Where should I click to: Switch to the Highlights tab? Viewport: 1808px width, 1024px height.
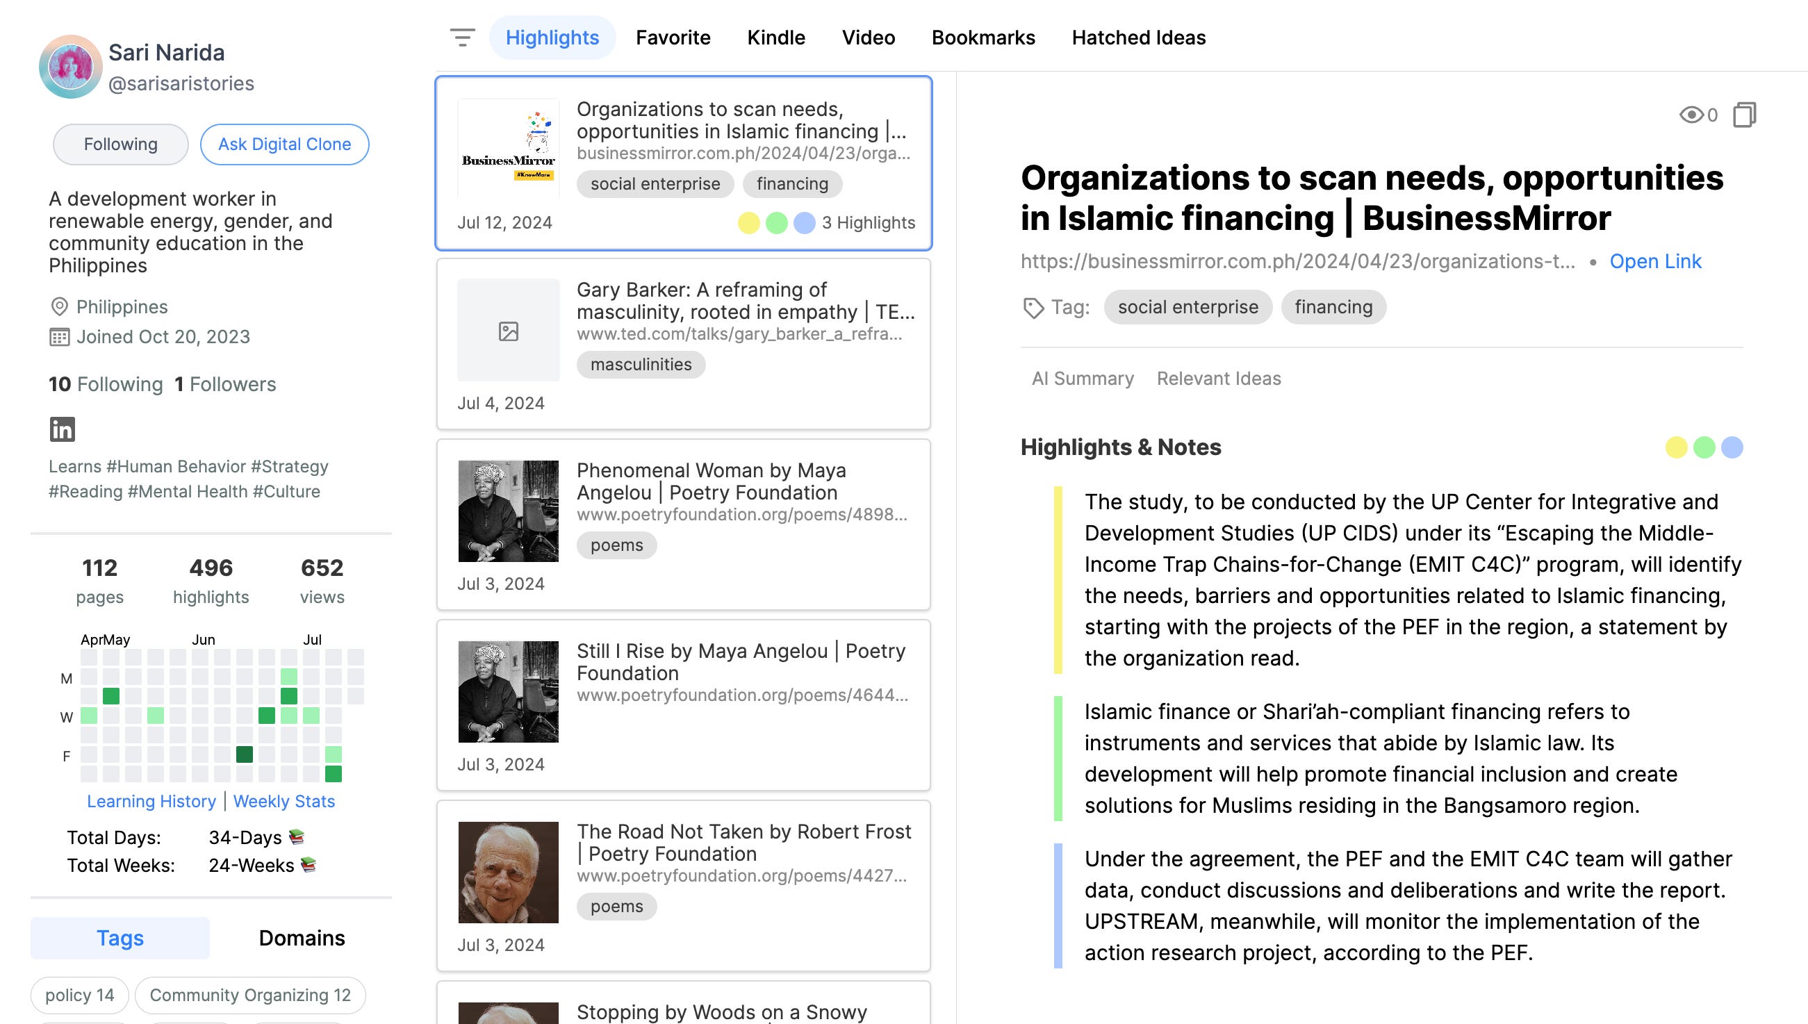(x=552, y=38)
